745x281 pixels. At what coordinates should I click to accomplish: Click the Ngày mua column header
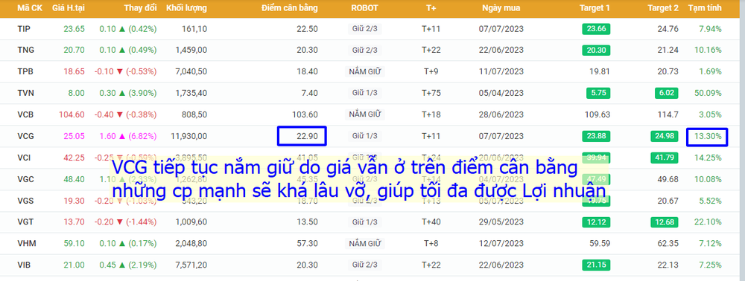pos(501,8)
